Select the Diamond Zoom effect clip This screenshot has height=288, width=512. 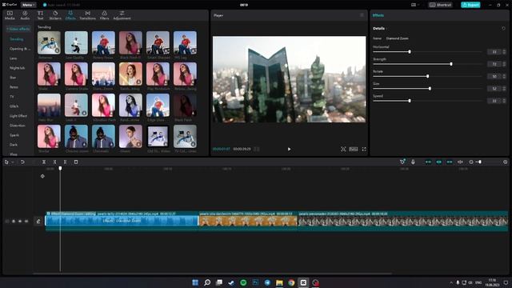122,221
